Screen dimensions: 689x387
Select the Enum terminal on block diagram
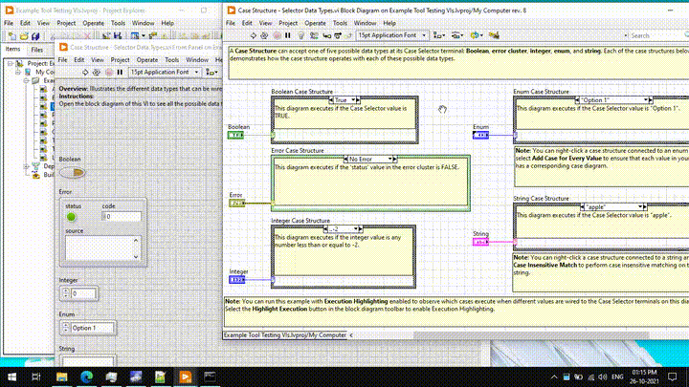[x=480, y=135]
